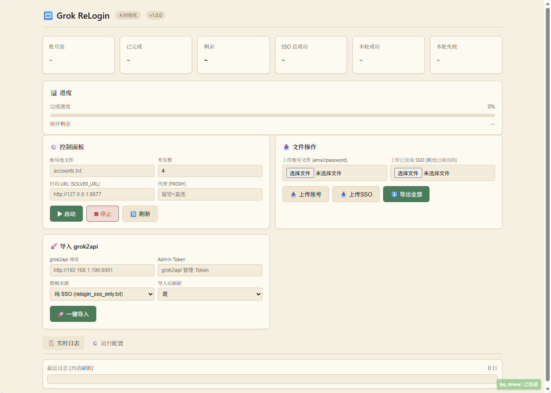Click the 本轮失败 stat card
This screenshot has height=393, width=551.
pyautogui.click(x=466, y=55)
